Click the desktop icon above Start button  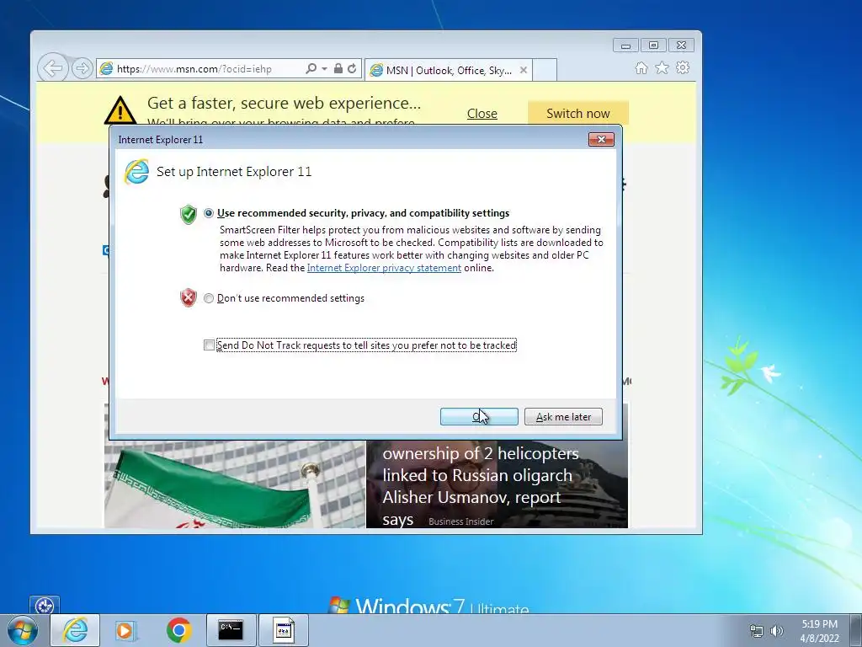click(x=45, y=606)
